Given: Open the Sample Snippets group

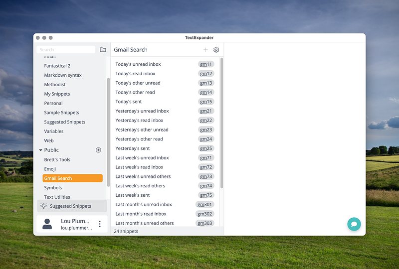Looking at the screenshot, I should coord(61,113).
